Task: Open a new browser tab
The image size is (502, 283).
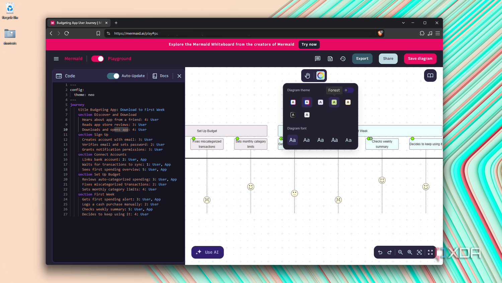Action: click(x=116, y=23)
